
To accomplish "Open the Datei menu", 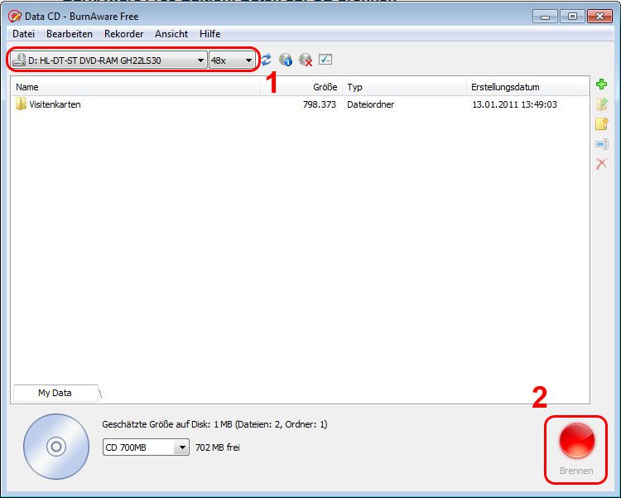I will click(x=23, y=34).
